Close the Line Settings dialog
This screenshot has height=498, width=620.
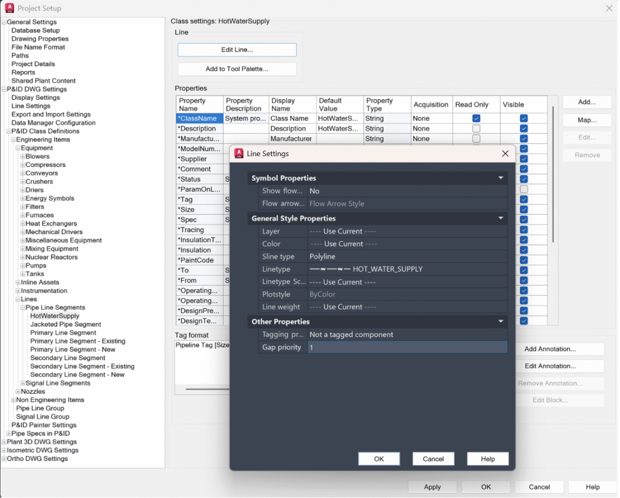tap(506, 154)
